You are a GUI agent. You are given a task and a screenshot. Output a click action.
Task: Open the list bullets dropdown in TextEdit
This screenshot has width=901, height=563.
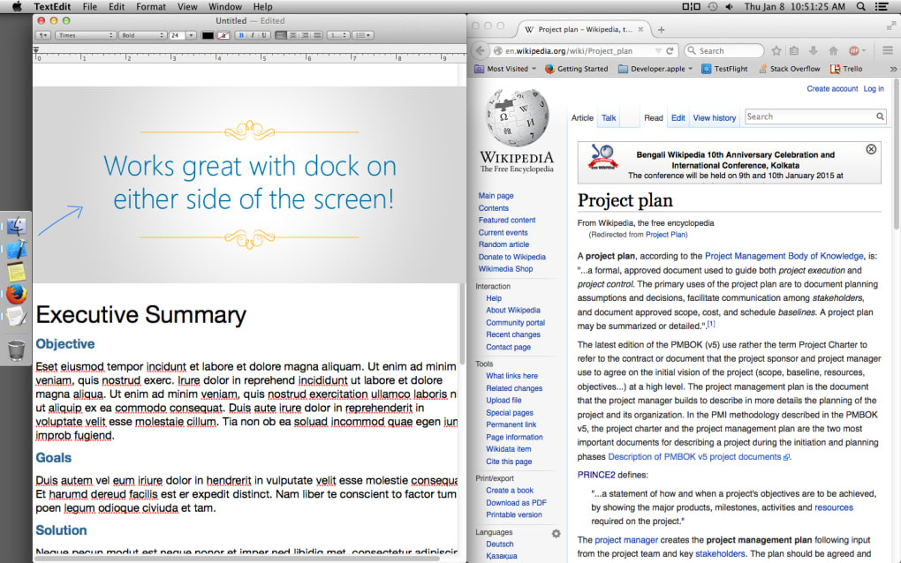[x=363, y=35]
